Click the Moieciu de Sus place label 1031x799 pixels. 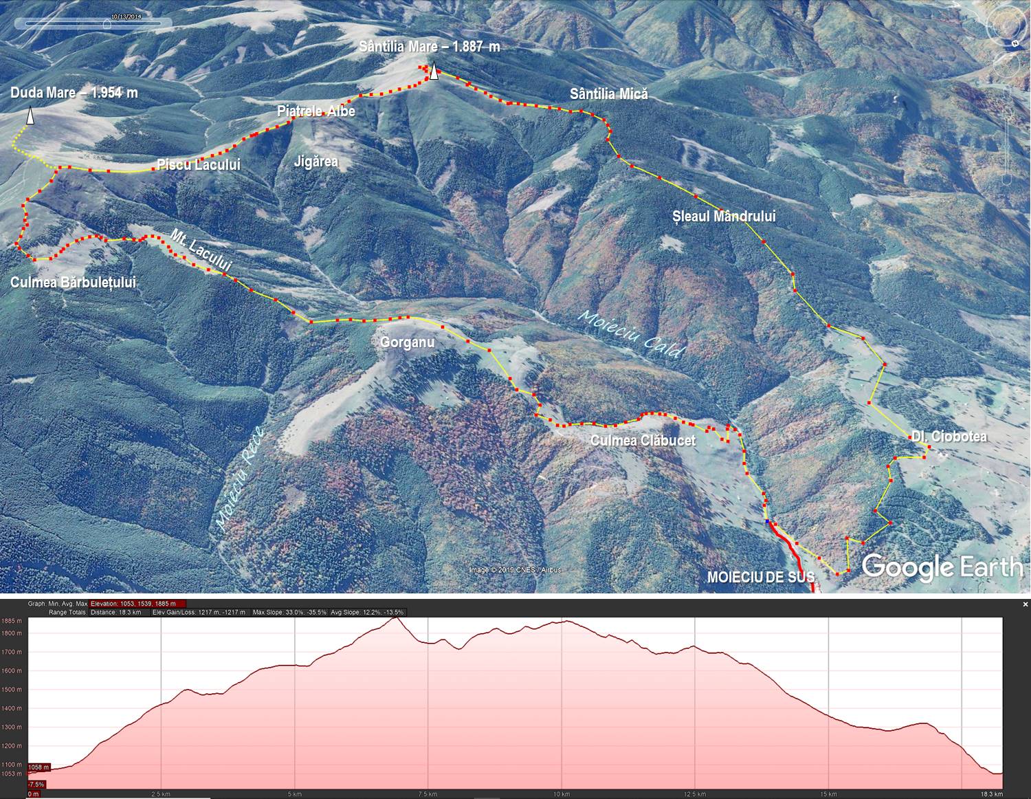tap(761, 578)
